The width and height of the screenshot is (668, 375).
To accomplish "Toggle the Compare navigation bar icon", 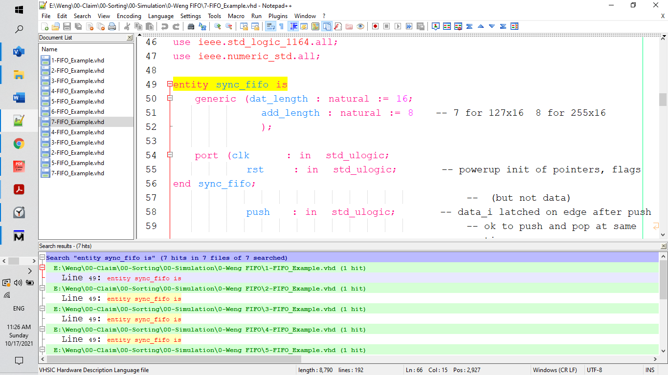I will 514,26.
